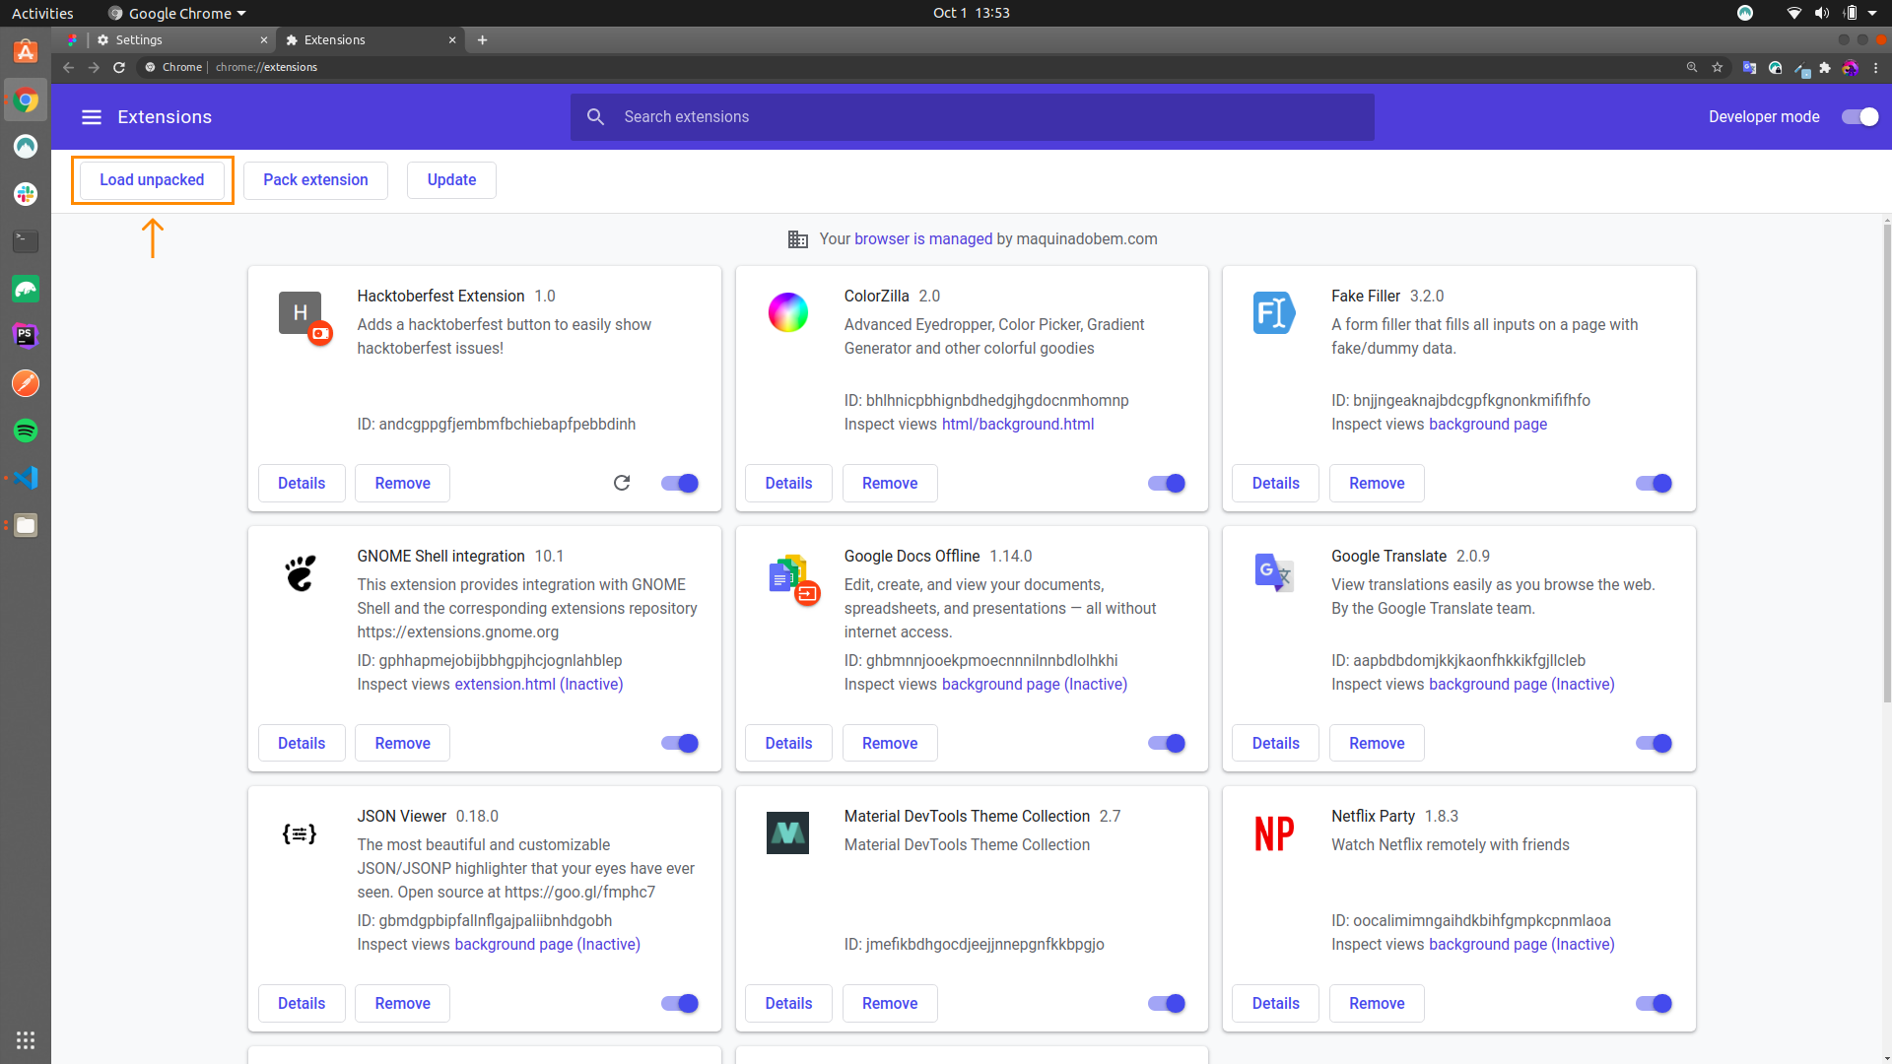Image resolution: width=1892 pixels, height=1064 pixels.
Task: Open the Extensions hamburger menu
Action: (x=92, y=117)
